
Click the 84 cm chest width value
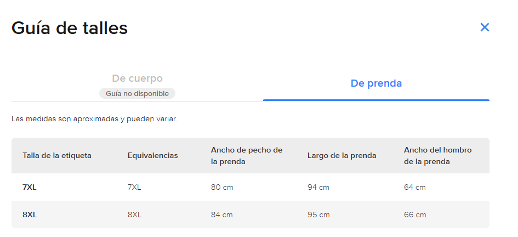pyautogui.click(x=222, y=215)
